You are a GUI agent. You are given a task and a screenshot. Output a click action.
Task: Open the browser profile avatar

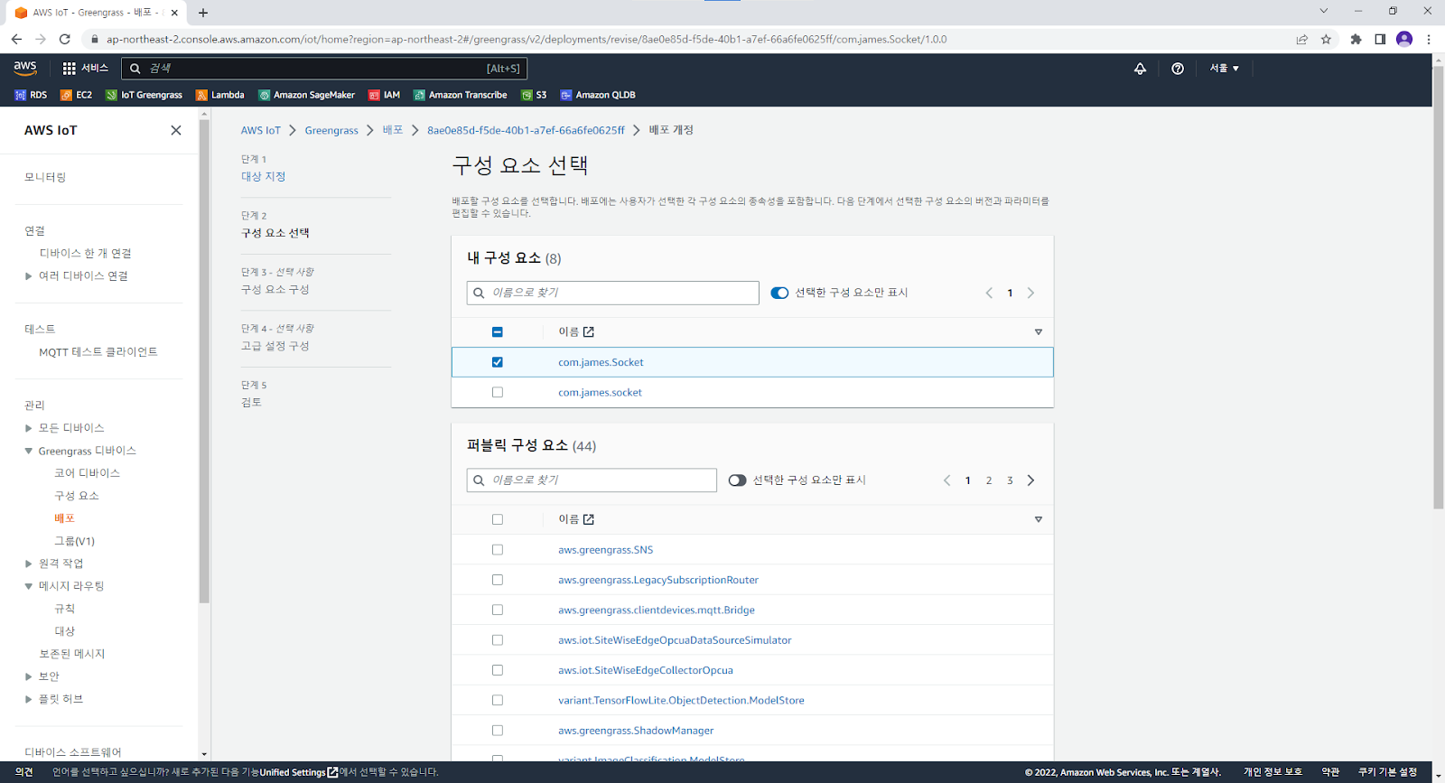1403,39
